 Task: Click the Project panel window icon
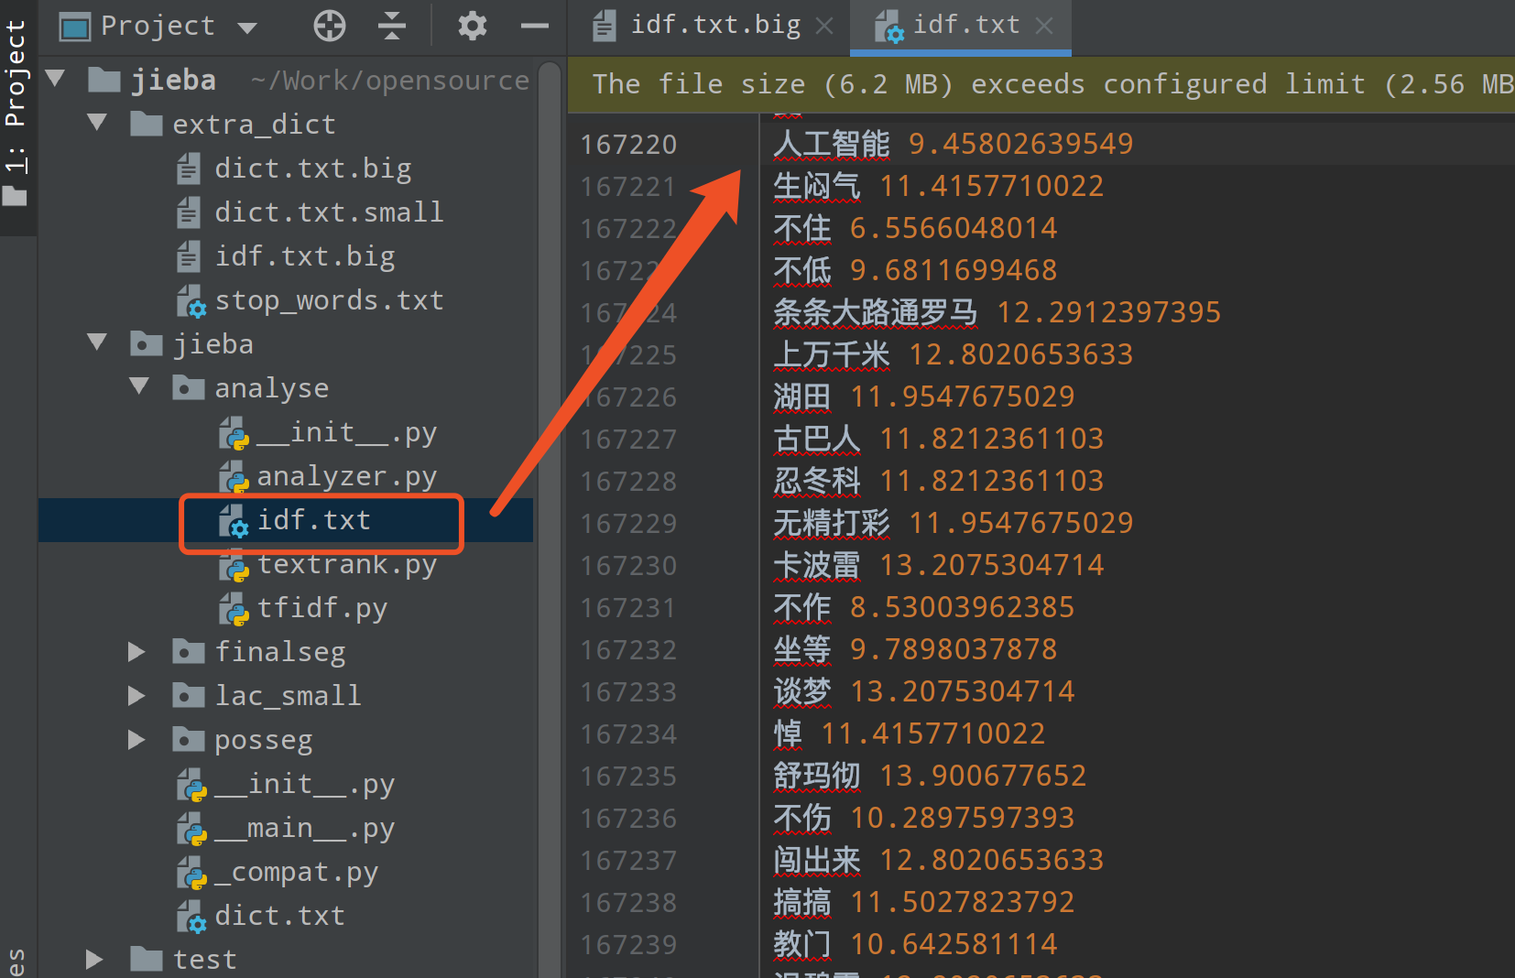coord(75,27)
